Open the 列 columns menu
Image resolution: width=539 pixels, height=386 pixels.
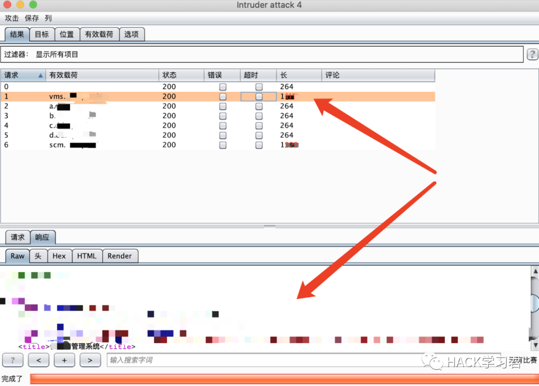pyautogui.click(x=48, y=18)
